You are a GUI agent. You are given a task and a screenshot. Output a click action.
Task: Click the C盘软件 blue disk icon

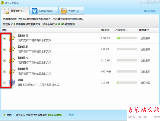tap(34, 11)
